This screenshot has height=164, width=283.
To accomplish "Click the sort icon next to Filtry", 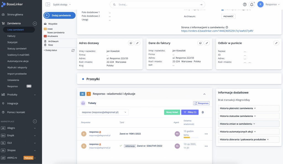I will coord(203,112).
